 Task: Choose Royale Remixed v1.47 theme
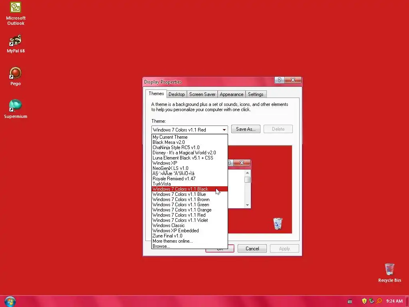190,179
